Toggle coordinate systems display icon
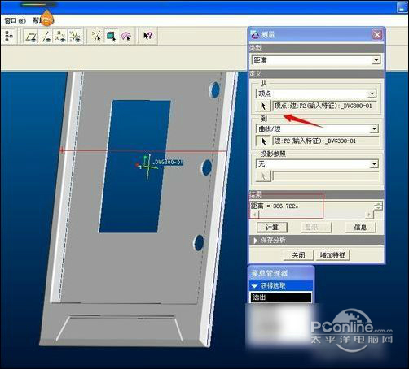 pyautogui.click(x=75, y=36)
